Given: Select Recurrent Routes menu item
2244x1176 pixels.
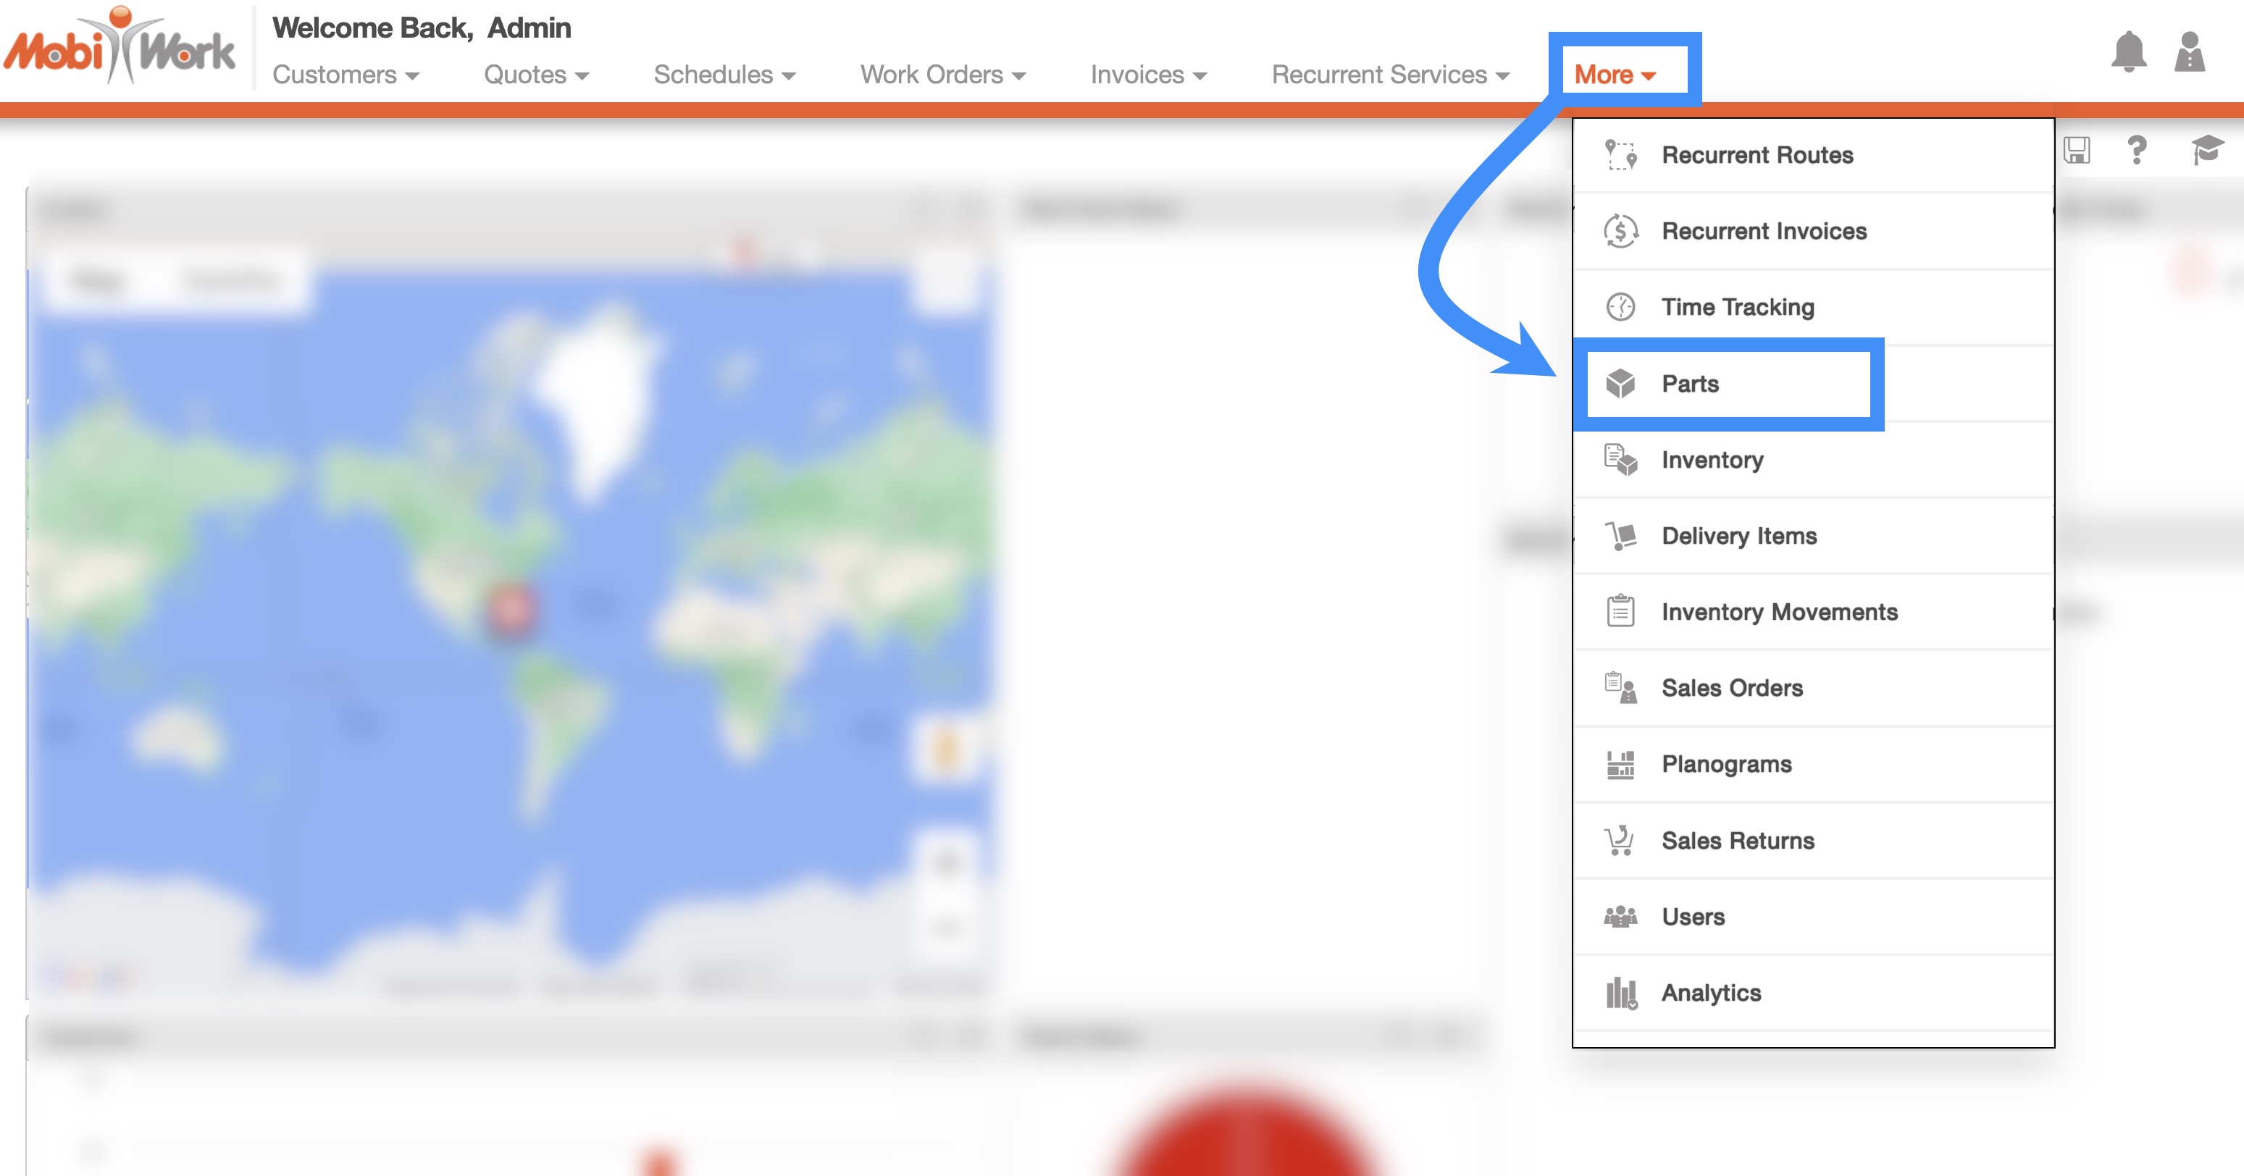Looking at the screenshot, I should coord(1757,155).
